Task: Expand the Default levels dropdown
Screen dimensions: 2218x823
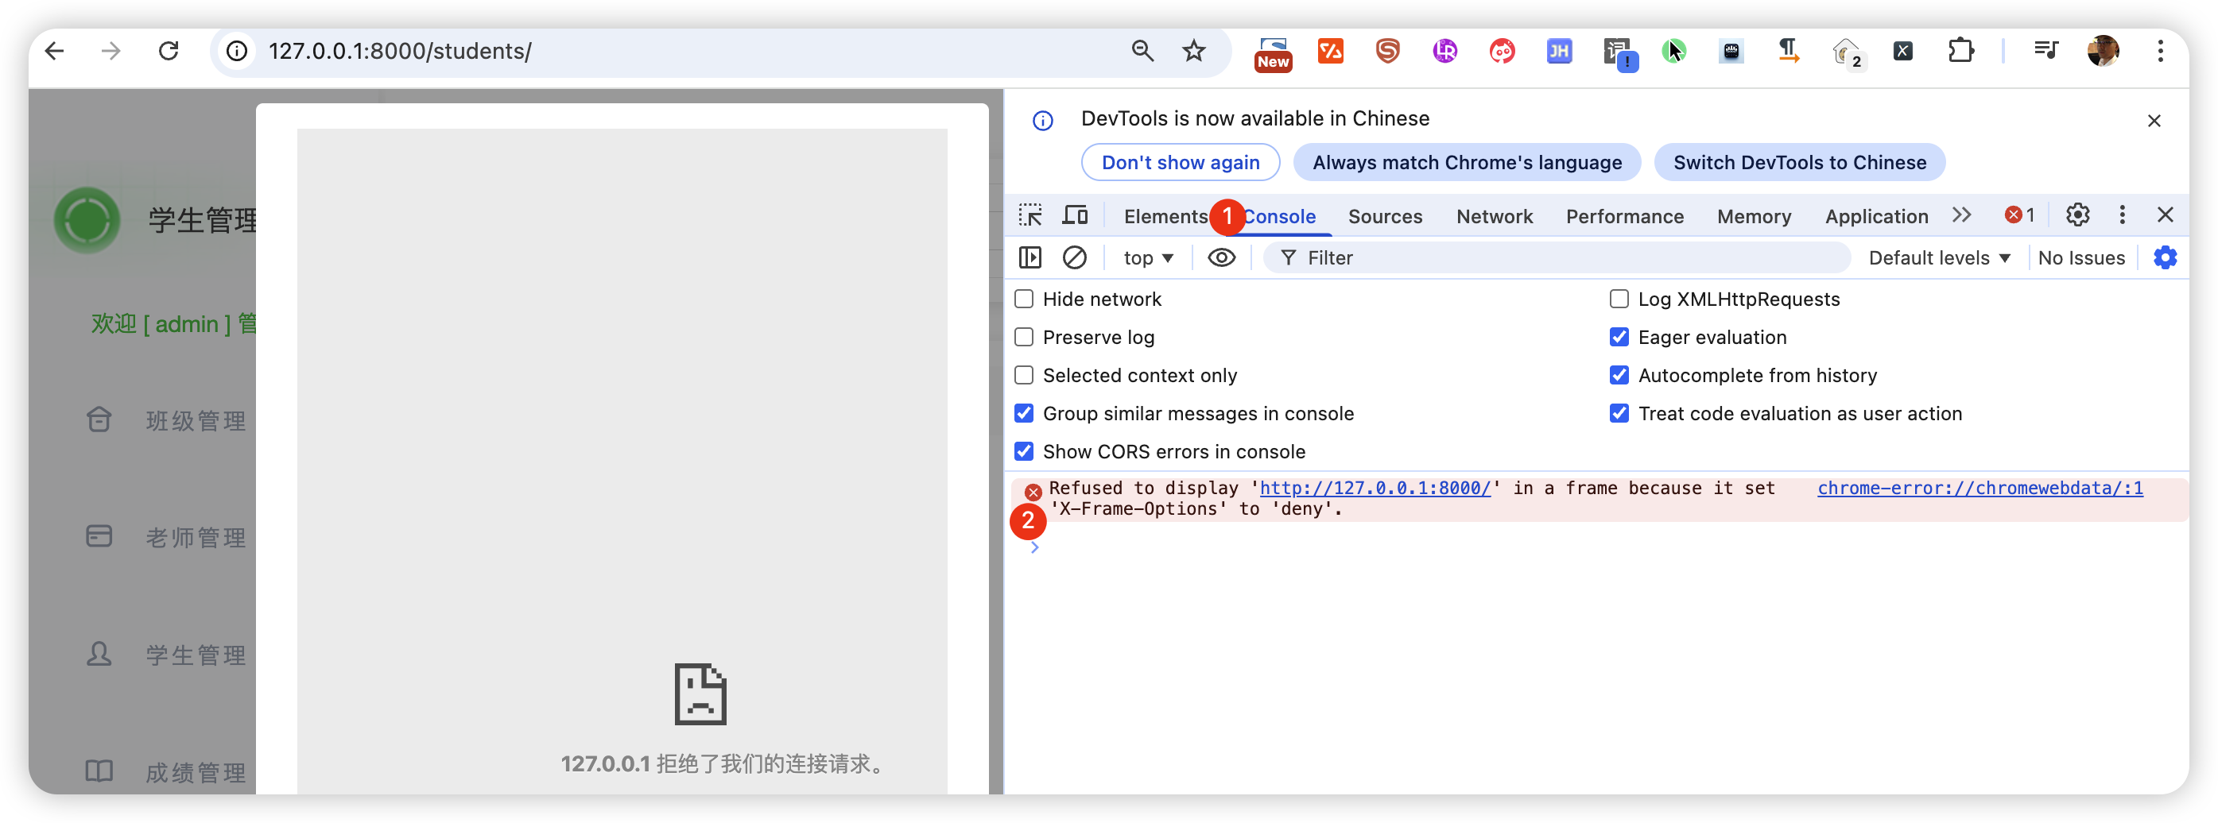Action: [1938, 258]
